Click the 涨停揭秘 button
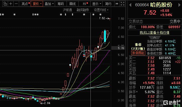182x107 pixels. pyautogui.click(x=138, y=53)
